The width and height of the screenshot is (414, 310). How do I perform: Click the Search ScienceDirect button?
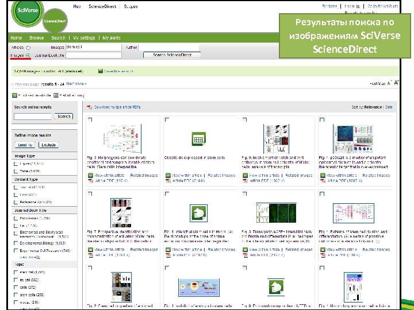click(172, 55)
